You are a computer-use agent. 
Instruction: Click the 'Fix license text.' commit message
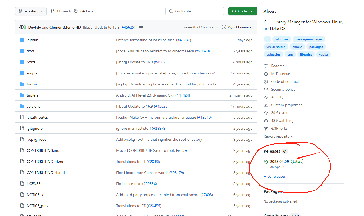(129, 184)
